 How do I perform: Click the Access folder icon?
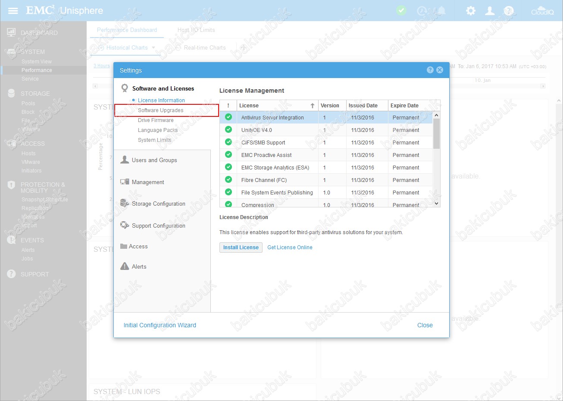click(x=123, y=246)
